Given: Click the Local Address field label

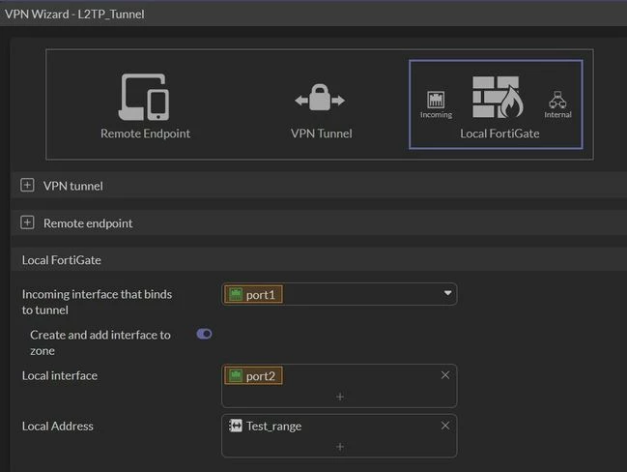Looking at the screenshot, I should coord(58,426).
